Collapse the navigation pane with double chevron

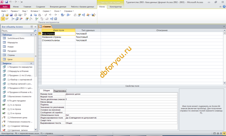35,27
